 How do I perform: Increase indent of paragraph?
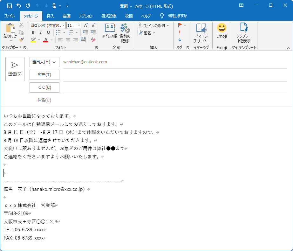(93, 32)
